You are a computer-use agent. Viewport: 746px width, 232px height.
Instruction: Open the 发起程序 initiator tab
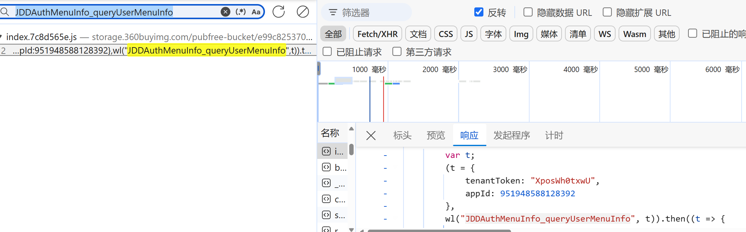click(512, 135)
